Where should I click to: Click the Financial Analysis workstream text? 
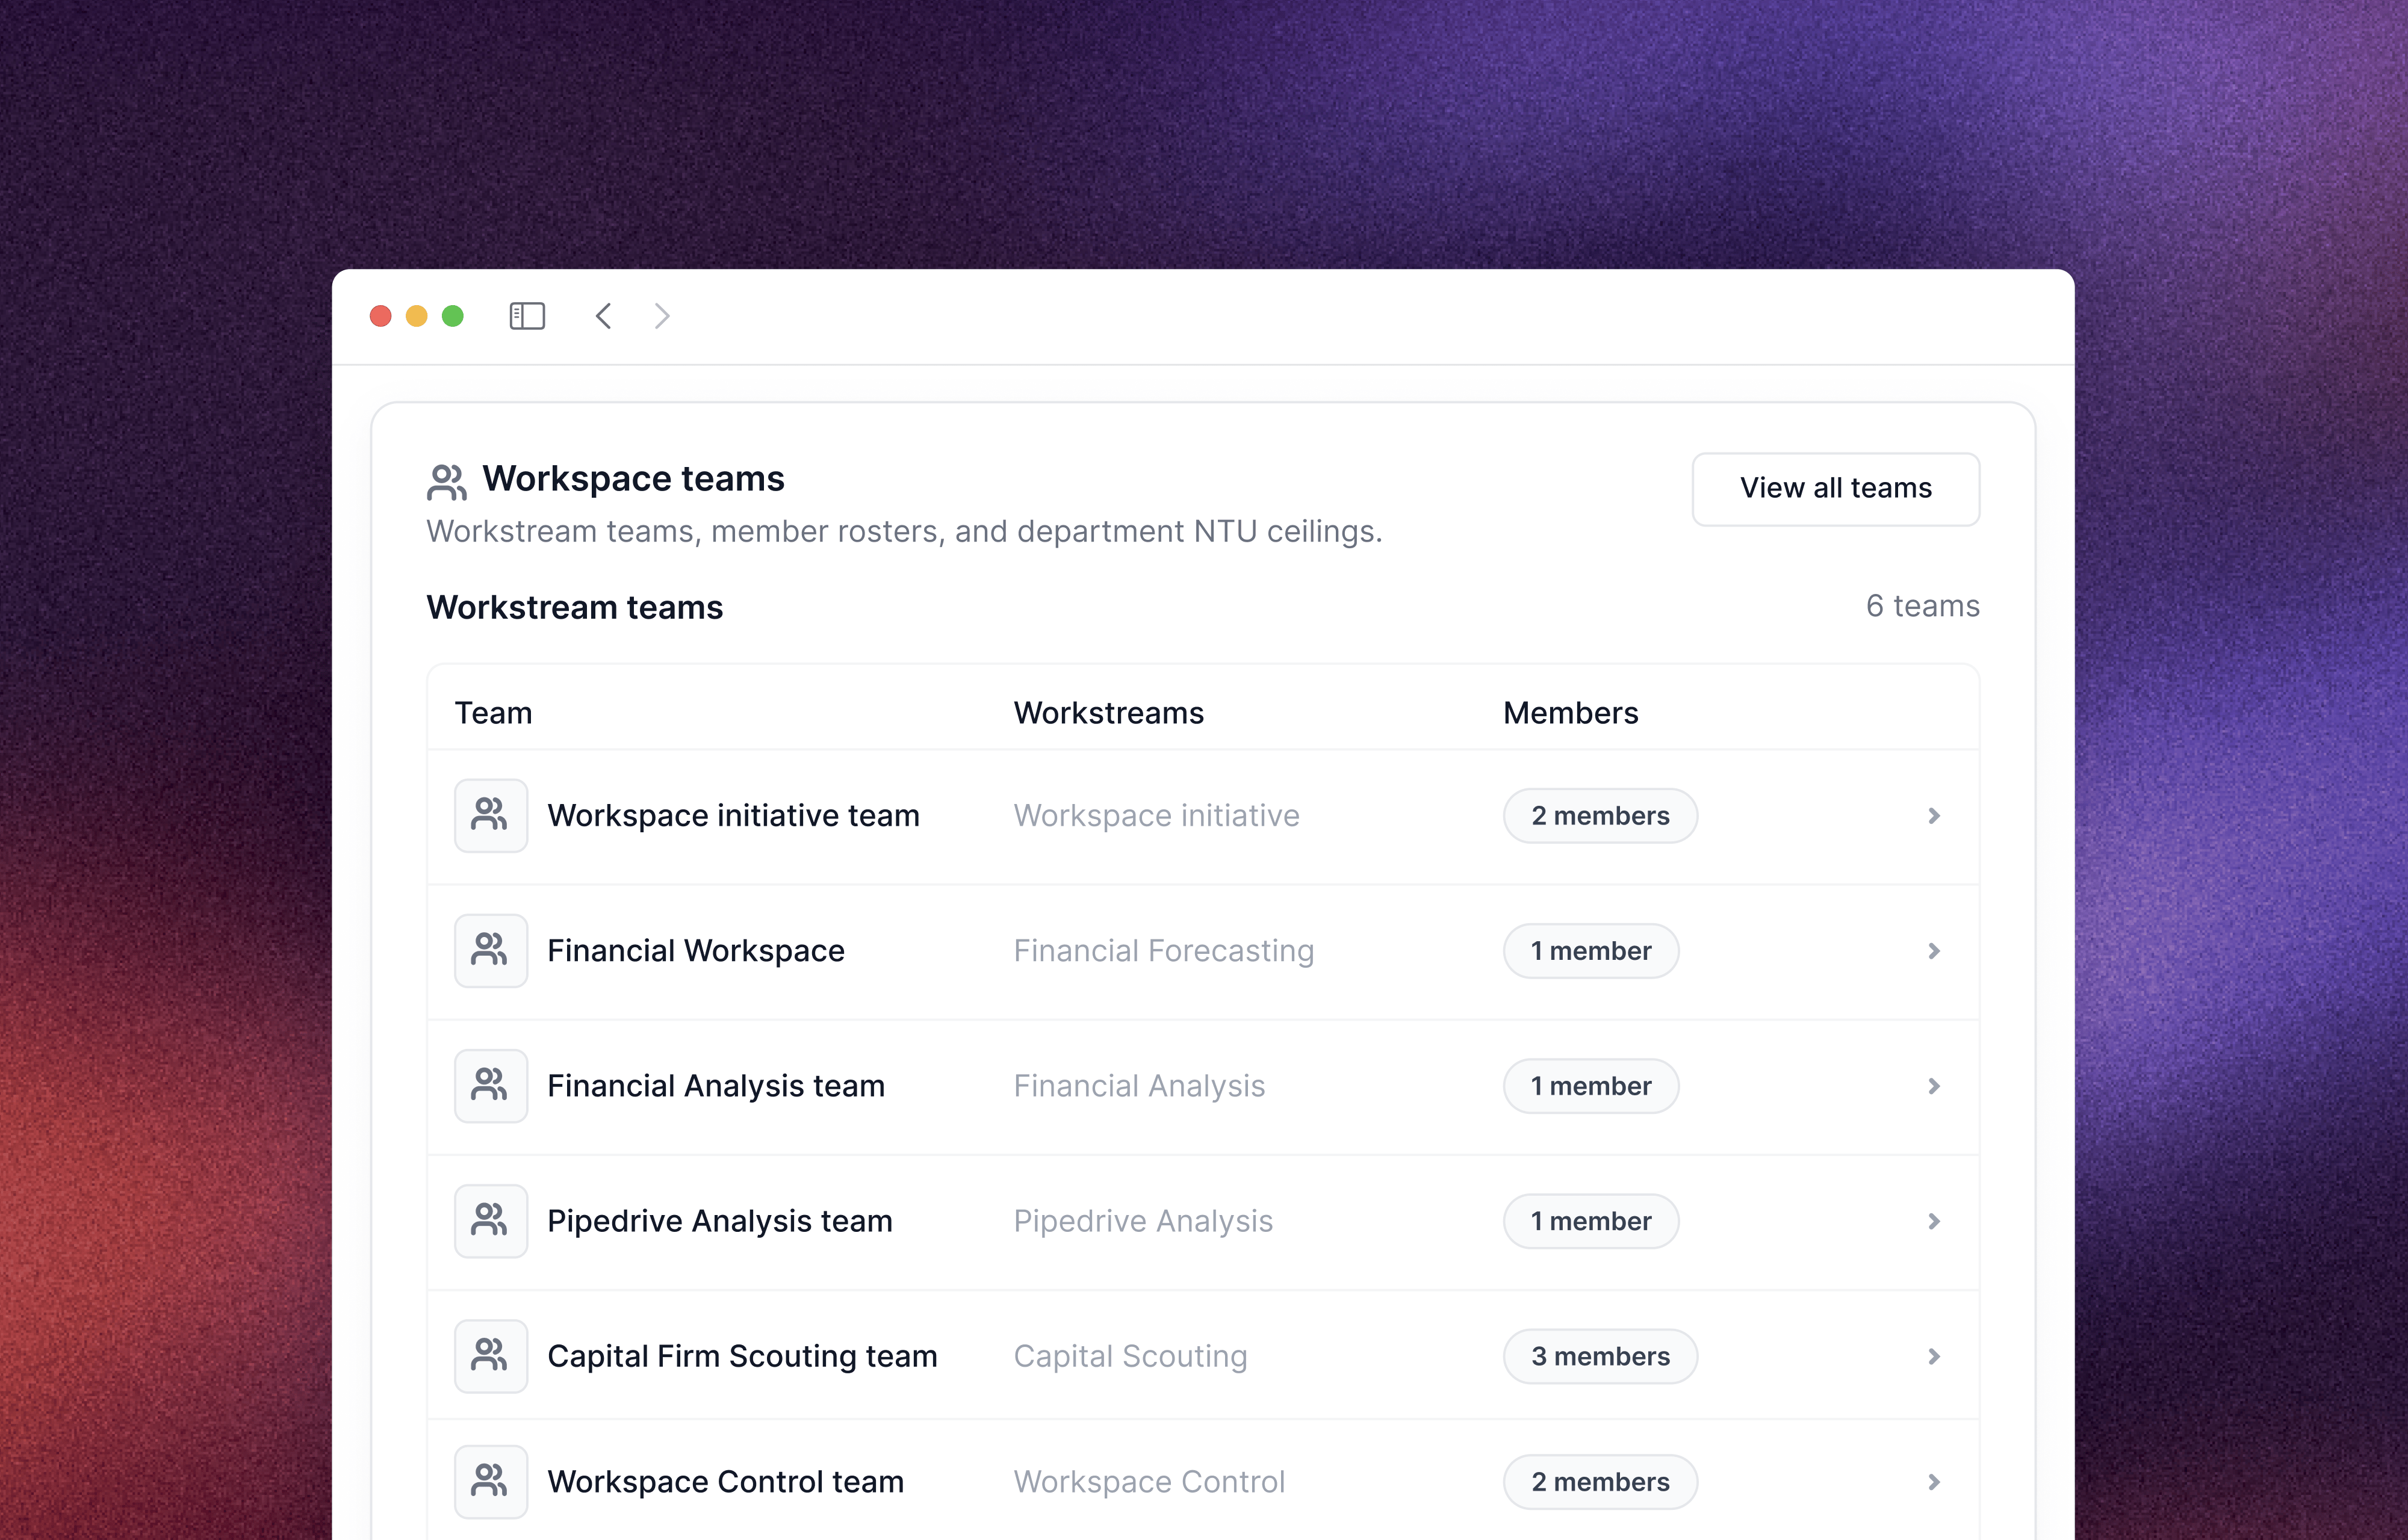coord(1140,1086)
